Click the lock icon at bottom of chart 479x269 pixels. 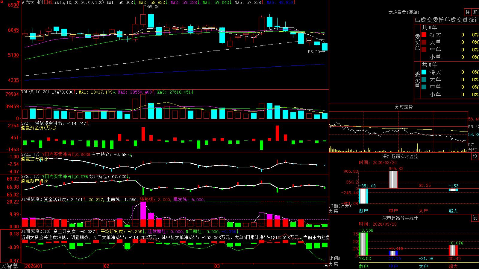tap(326, 265)
